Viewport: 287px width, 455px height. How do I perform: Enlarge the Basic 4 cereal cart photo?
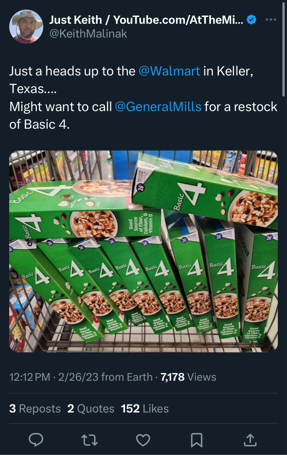(x=143, y=251)
